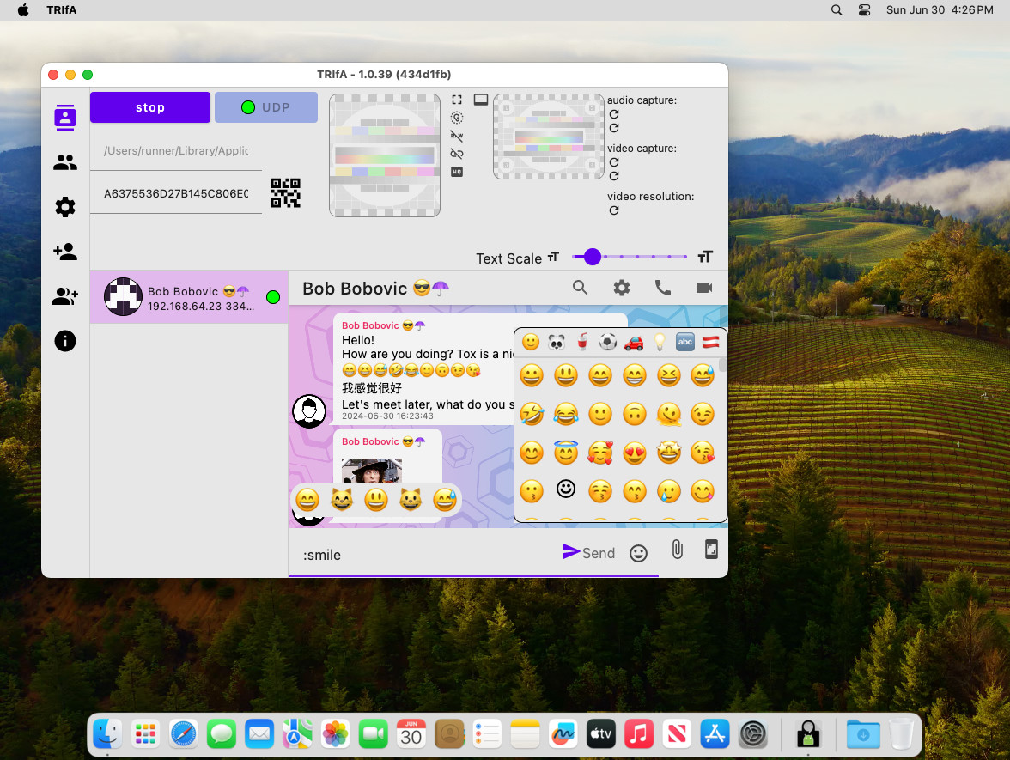Click the chat settings gear beside Bob Bobovic
Viewport: 1010px width, 760px height.
(x=622, y=288)
